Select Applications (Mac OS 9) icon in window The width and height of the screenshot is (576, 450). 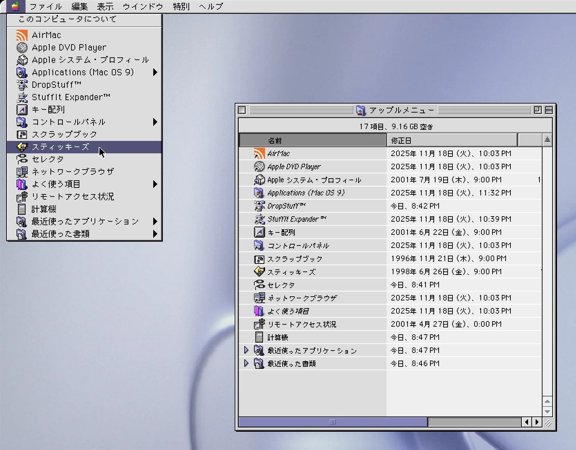tap(259, 193)
